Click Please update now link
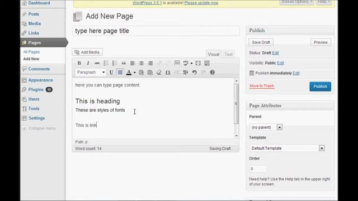358x201 pixels. [x=201, y=3]
